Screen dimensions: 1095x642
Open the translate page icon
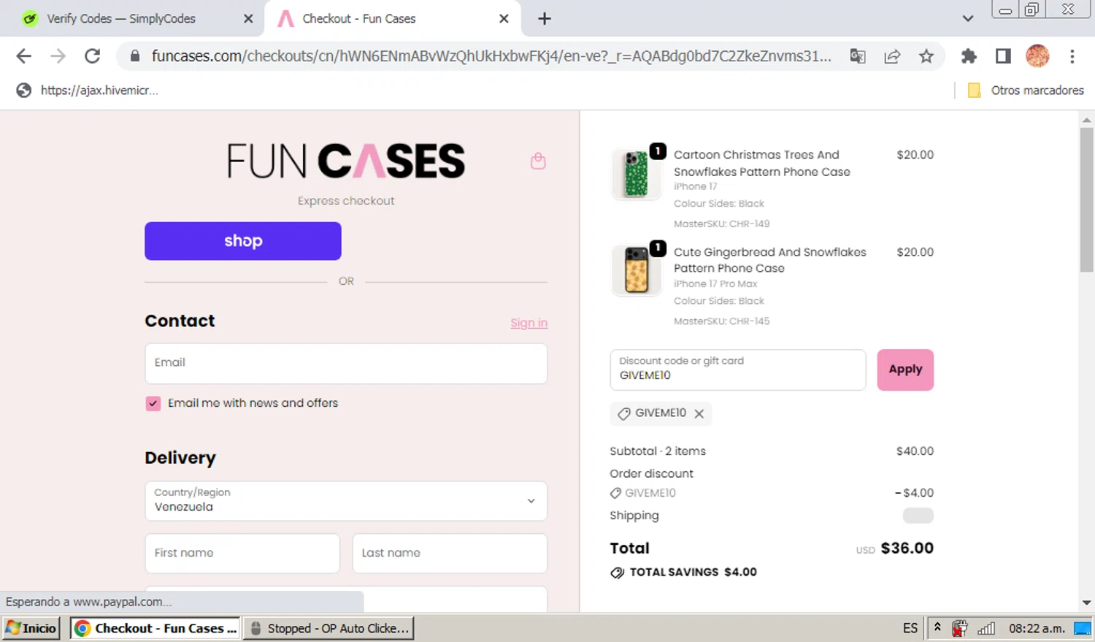[x=858, y=56]
